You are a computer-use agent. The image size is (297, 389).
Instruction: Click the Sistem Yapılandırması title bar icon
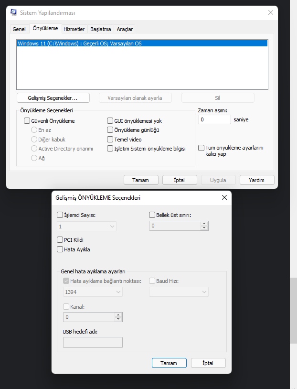[x=14, y=12]
